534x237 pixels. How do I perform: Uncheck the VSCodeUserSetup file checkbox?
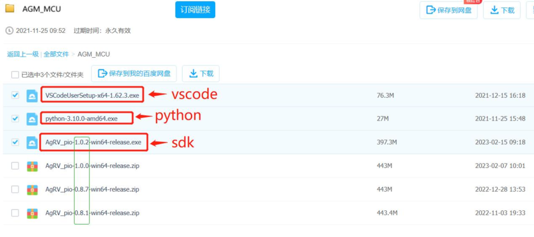15,95
